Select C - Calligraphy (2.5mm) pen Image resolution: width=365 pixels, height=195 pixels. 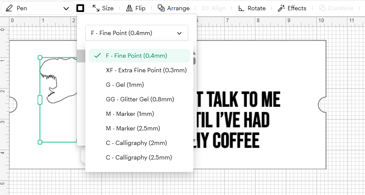[139, 157]
